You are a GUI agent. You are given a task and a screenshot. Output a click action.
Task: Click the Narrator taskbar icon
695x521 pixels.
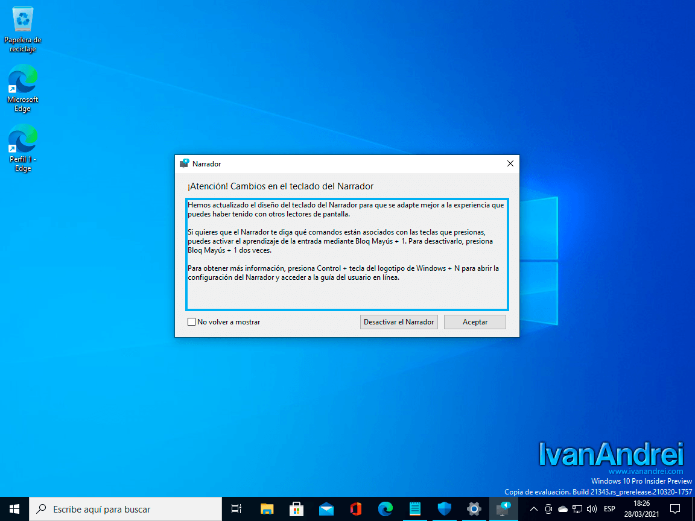[x=504, y=509]
